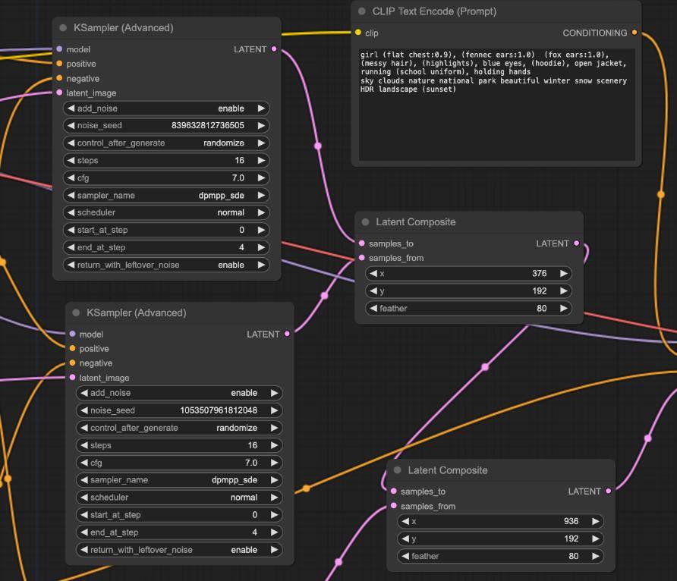Click the CLIP Text Encode (Prompt) title bar
677x581 pixels.
(434, 12)
